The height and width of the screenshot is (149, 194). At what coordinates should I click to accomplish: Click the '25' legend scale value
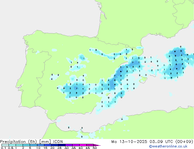tap(59, 148)
